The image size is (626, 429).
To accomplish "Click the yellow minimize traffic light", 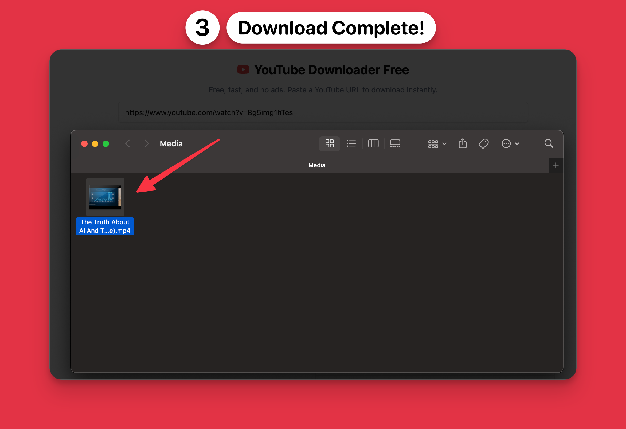I will 95,143.
